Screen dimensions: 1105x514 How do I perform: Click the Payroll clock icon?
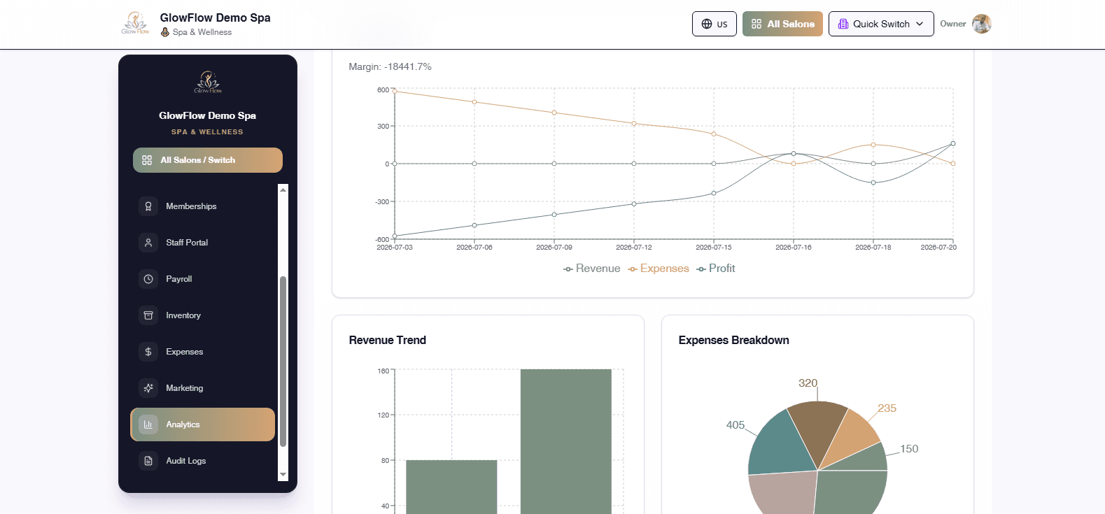pyautogui.click(x=148, y=279)
